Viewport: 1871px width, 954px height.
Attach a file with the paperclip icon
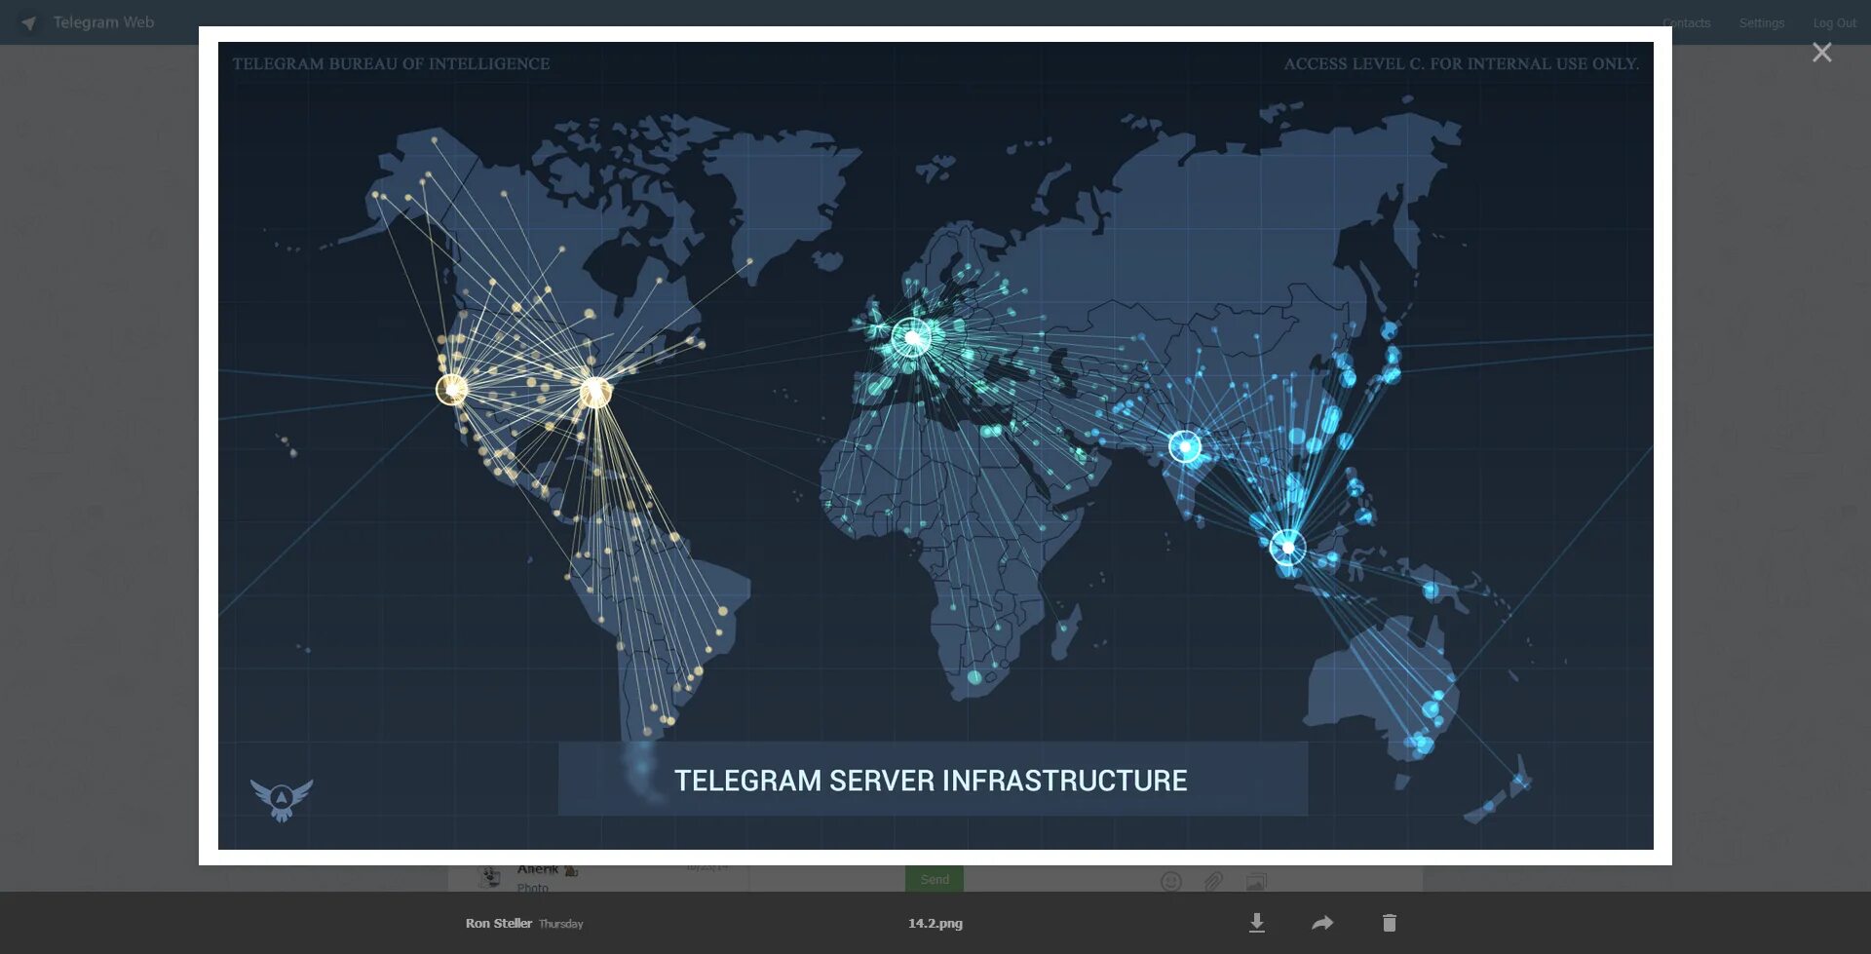point(1213,882)
